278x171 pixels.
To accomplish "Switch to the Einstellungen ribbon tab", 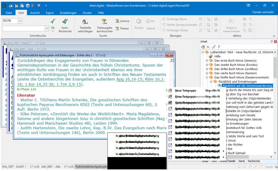I will click(68, 13).
